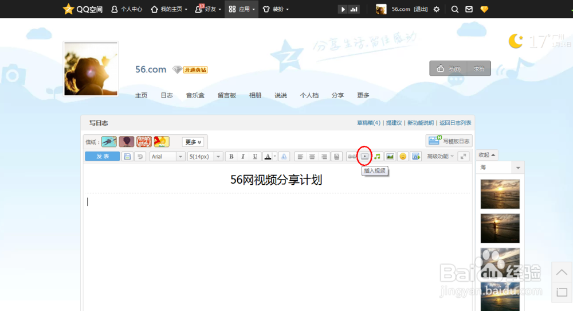Screen dimensions: 573x311
Task: Apply font color with the A icon
Action: [268, 157]
